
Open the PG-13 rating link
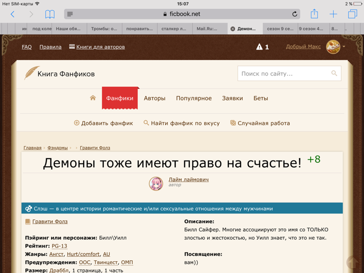(59, 246)
